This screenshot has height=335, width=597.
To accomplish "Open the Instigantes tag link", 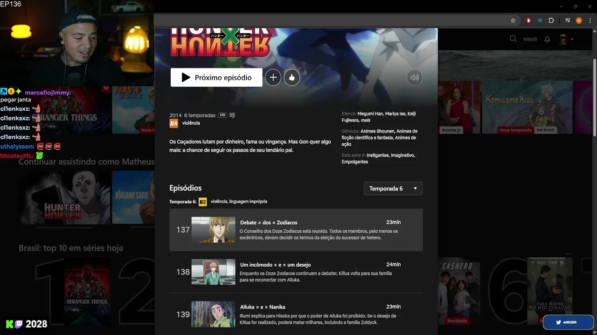I will tap(377, 155).
